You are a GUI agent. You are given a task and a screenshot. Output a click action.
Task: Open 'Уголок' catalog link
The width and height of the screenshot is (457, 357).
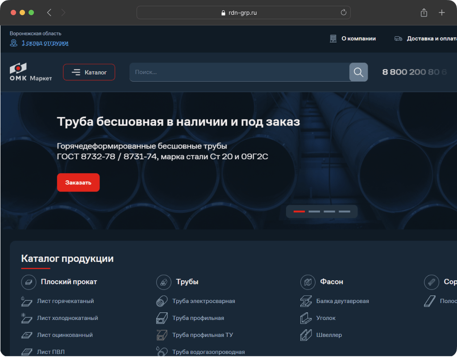tap(326, 318)
